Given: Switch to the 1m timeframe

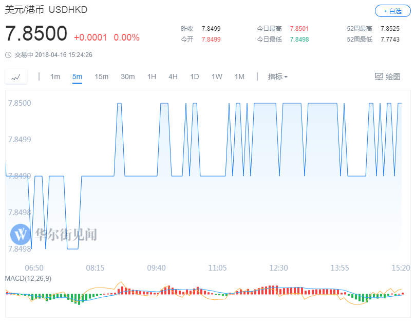Looking at the screenshot, I should (x=55, y=77).
